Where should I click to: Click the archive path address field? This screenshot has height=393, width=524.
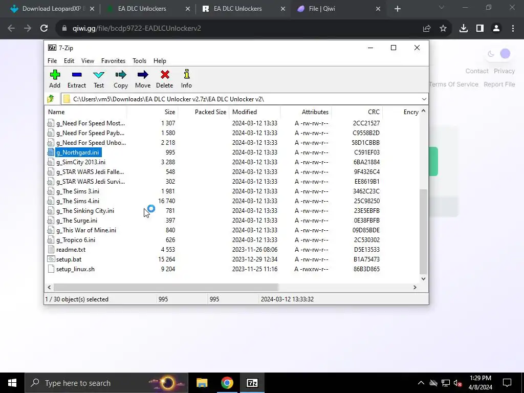(241, 99)
